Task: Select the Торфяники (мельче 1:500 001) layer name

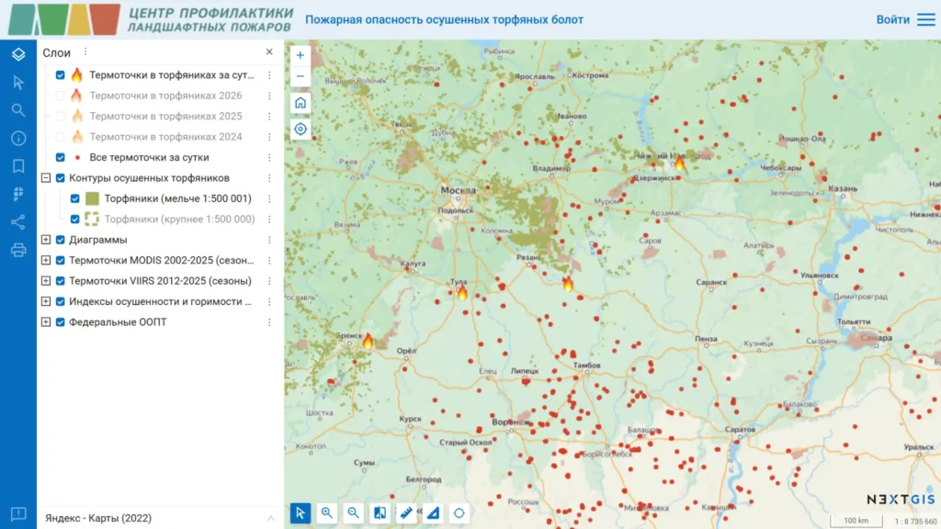Action: pyautogui.click(x=177, y=198)
